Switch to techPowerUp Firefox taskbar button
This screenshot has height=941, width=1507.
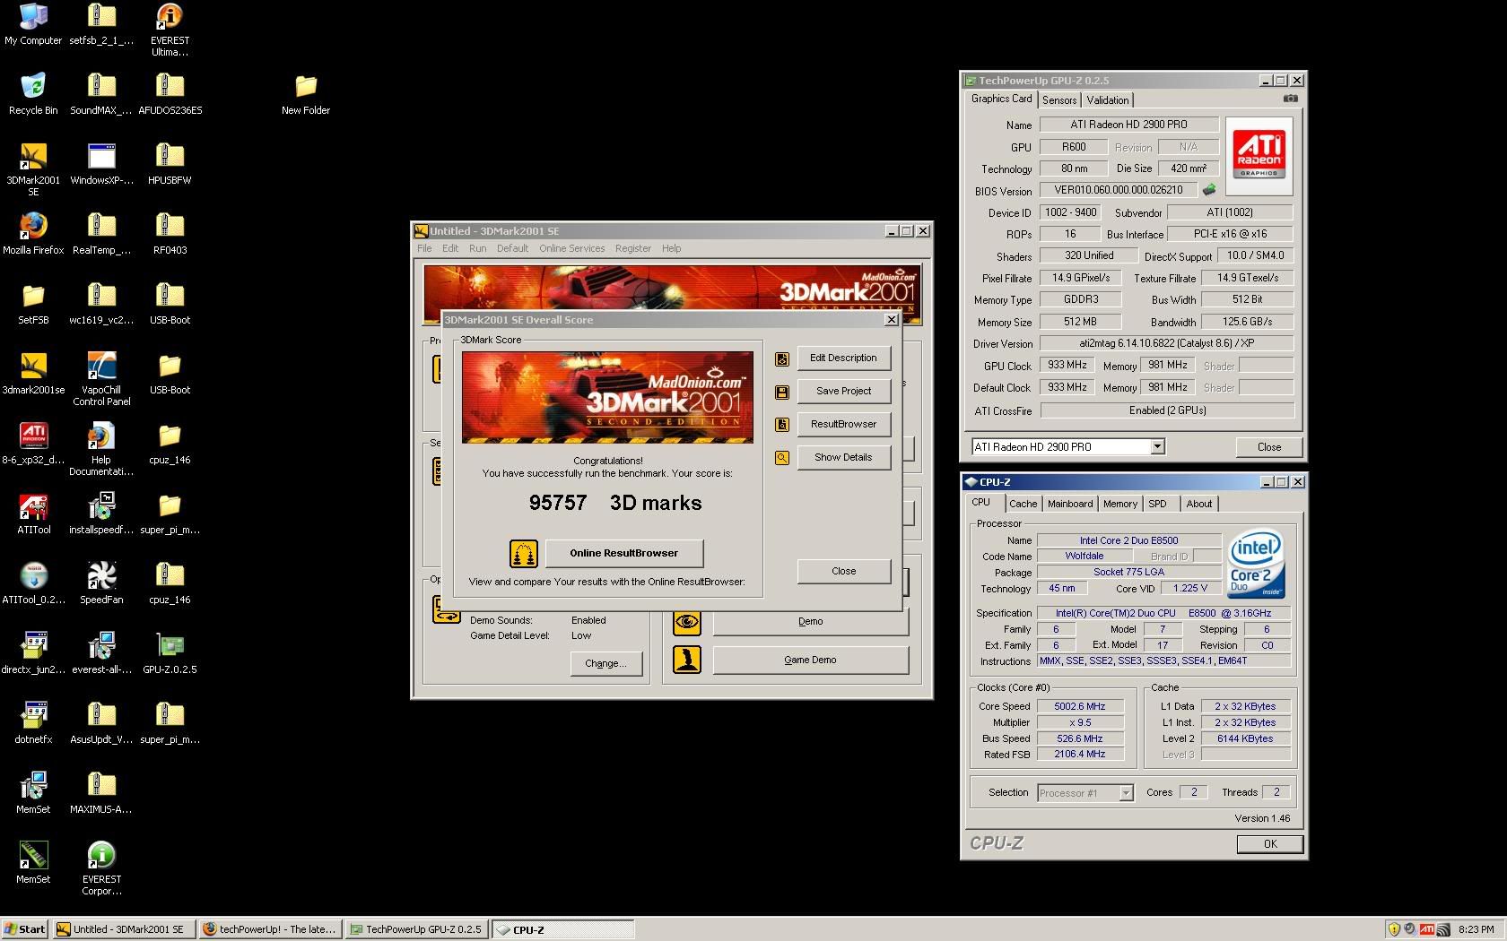click(270, 929)
